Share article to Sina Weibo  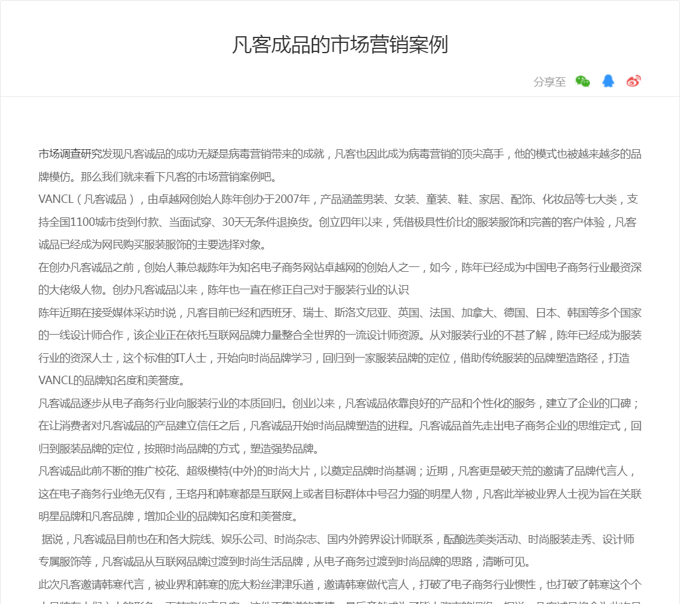pyautogui.click(x=633, y=81)
